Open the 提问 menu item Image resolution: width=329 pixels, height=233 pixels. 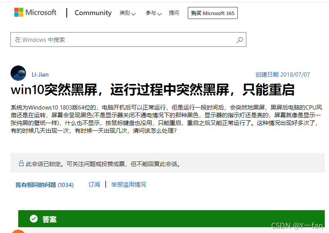(174, 13)
